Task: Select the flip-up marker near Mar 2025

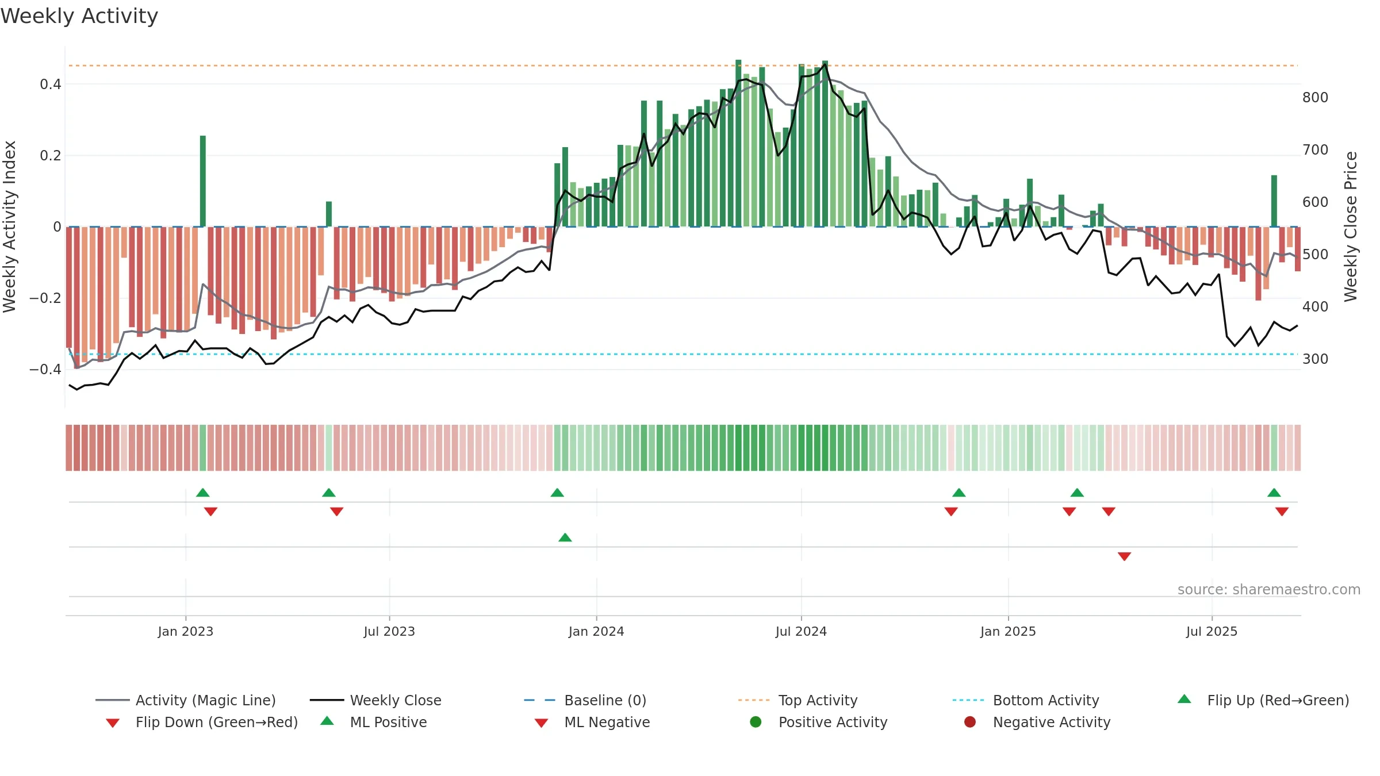Action: (x=1078, y=493)
